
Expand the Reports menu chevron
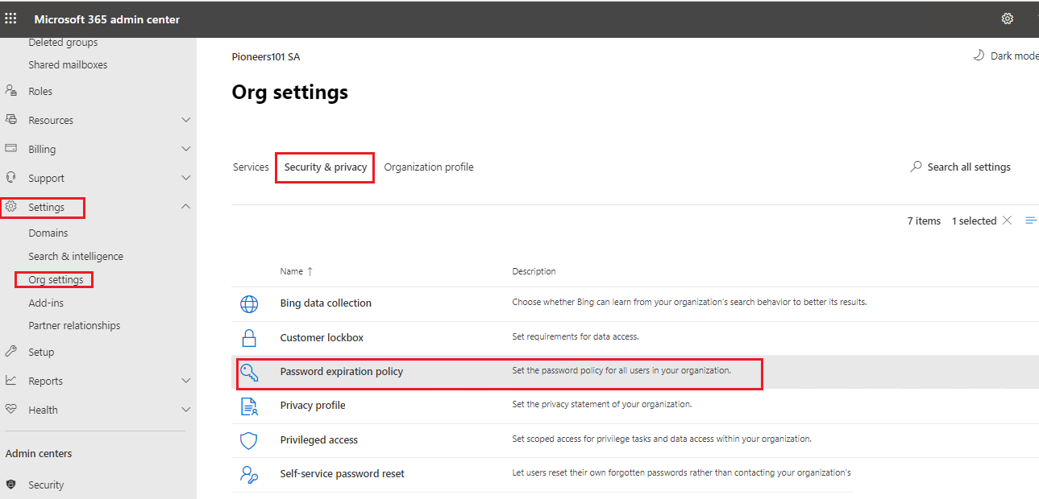(185, 381)
